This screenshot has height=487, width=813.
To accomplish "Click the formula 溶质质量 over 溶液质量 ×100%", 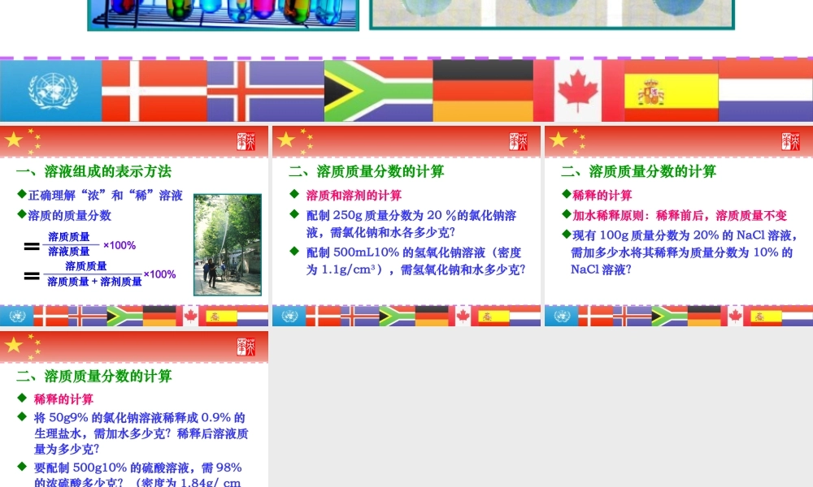I will coord(80,244).
